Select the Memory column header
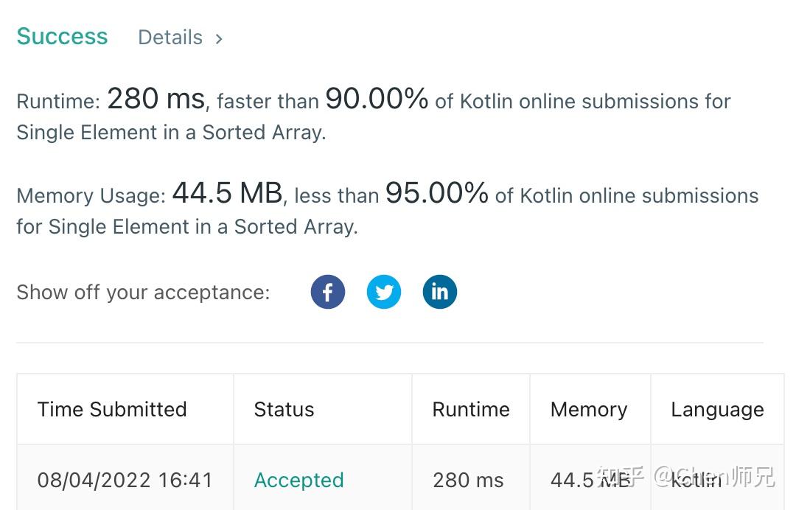 (x=589, y=409)
